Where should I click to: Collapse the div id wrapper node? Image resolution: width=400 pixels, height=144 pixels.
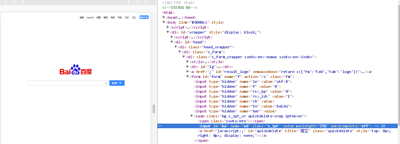click(168, 32)
